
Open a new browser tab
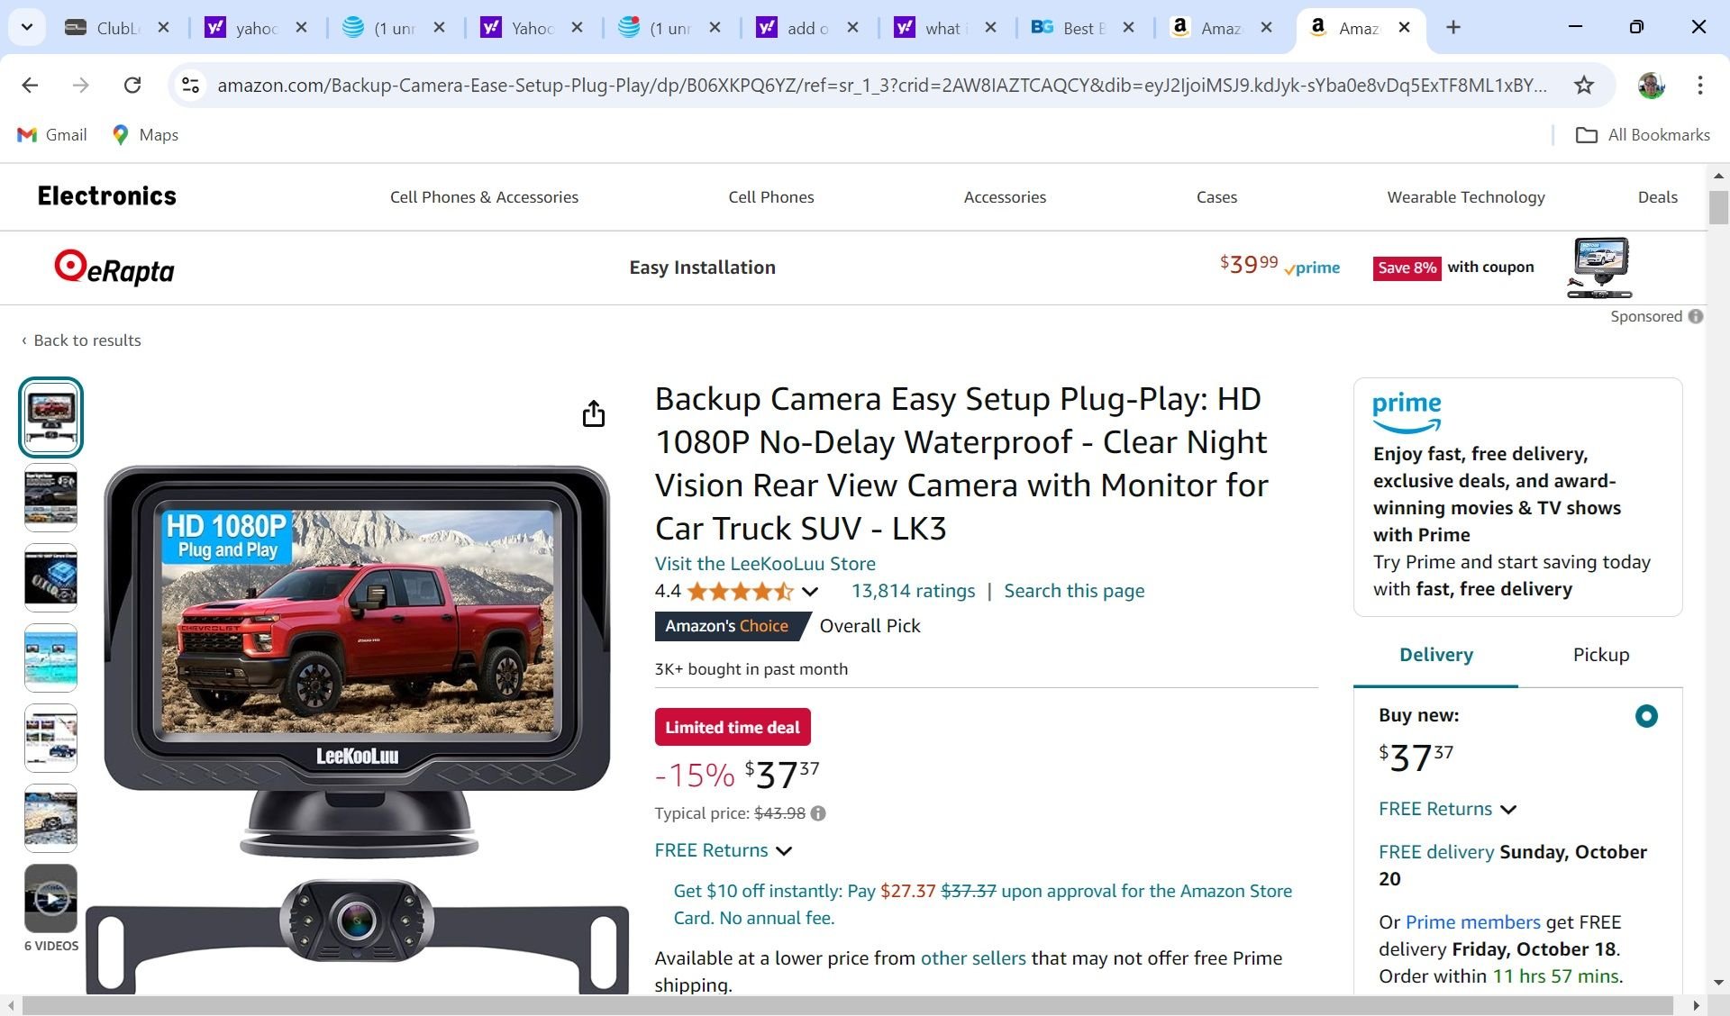tap(1452, 27)
